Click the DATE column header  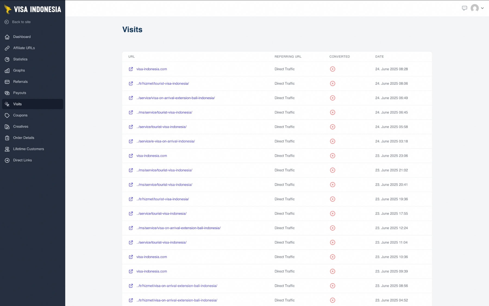[379, 57]
